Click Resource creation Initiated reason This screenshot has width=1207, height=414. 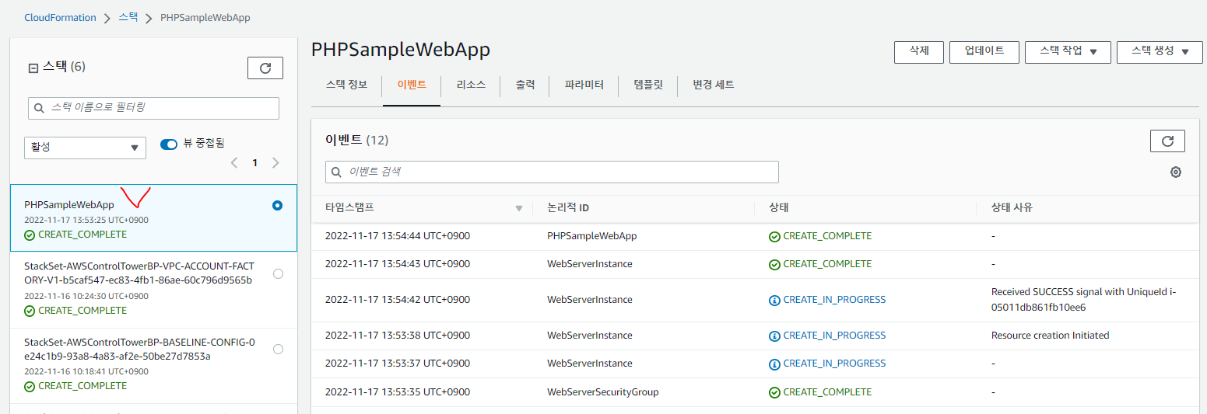(1051, 336)
